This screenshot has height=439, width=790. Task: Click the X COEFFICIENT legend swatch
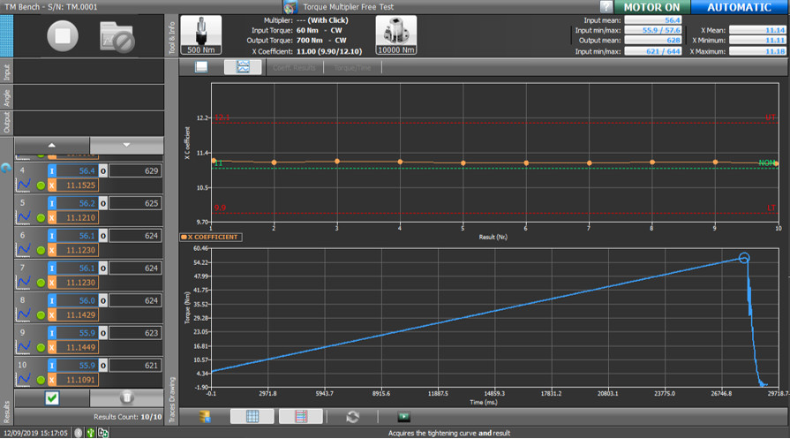(184, 238)
